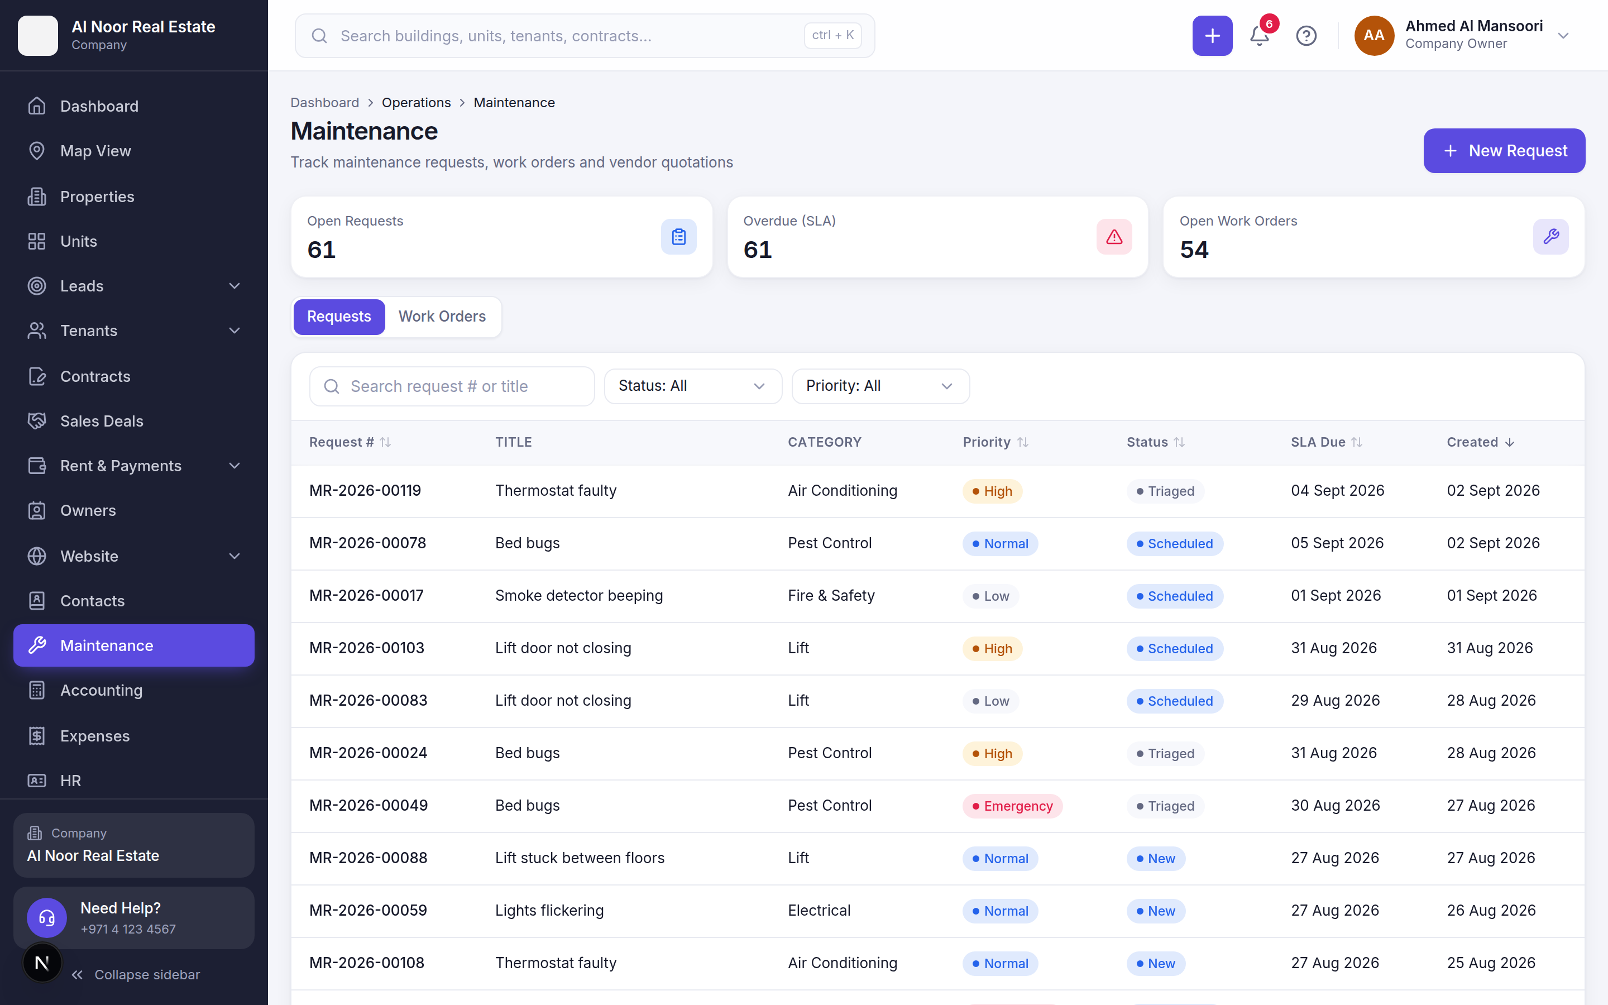The height and width of the screenshot is (1005, 1608).
Task: Switch to the Work Orders tab
Action: pos(442,317)
